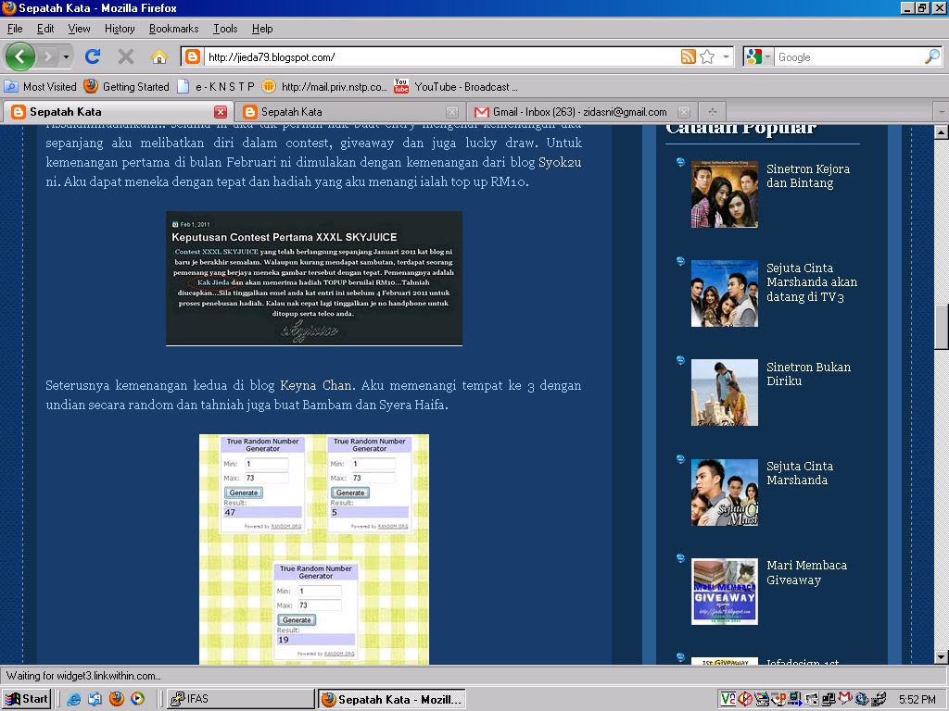This screenshot has width=949, height=711.
Task: Launch Firefox from the quick launch bar
Action: (x=116, y=699)
